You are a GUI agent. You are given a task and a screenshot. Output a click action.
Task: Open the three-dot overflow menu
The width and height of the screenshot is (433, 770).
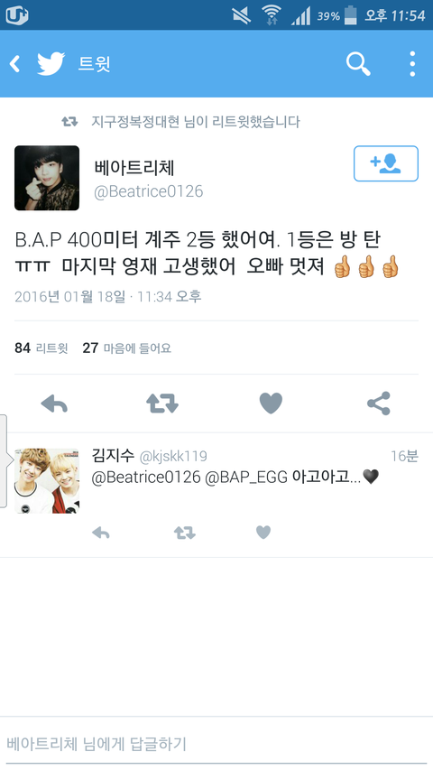412,64
